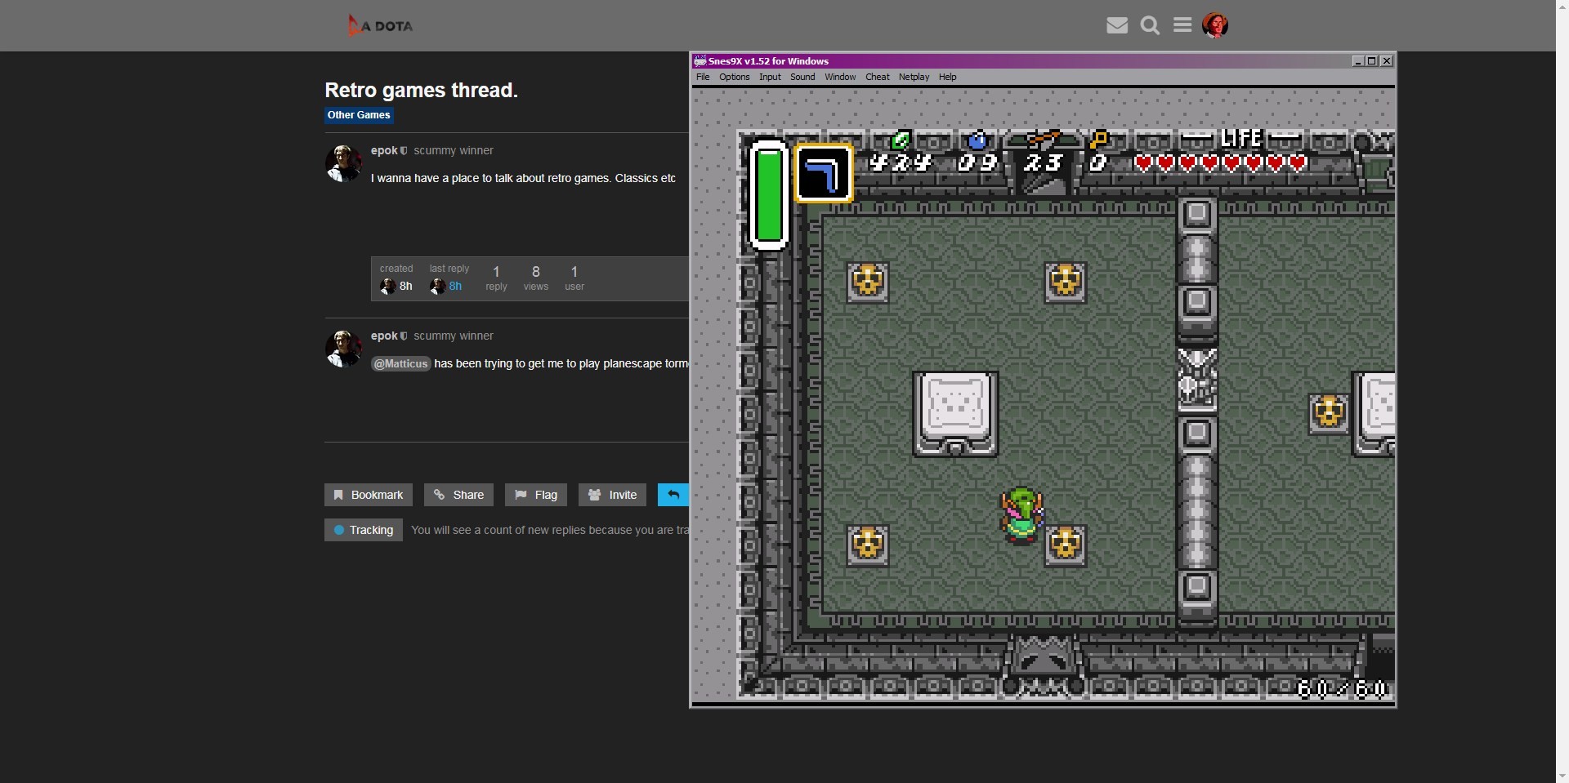Screen dimensions: 1569x783
Task: Click the 60/60 frame counter
Action: click(x=1343, y=689)
